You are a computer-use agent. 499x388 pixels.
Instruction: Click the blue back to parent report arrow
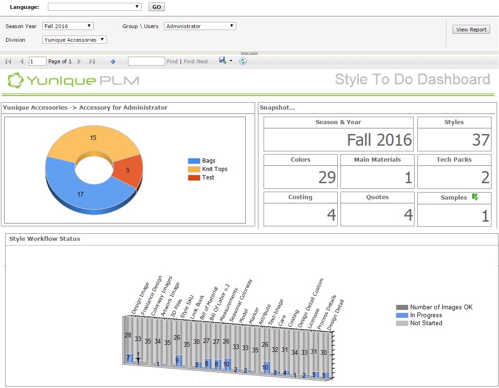[113, 61]
